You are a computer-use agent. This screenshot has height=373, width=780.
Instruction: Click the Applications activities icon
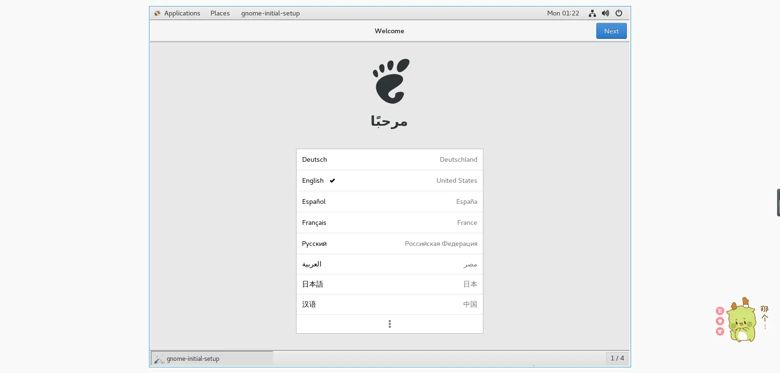[157, 13]
